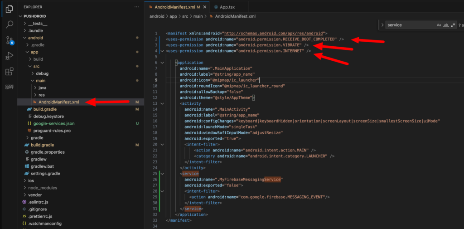
Task: Select the AndroidManifest.xml editor tab
Action: click(177, 7)
